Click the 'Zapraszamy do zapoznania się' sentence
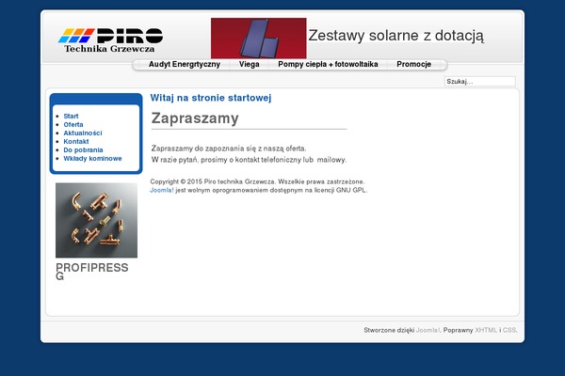This screenshot has width=565, height=376. (229, 149)
